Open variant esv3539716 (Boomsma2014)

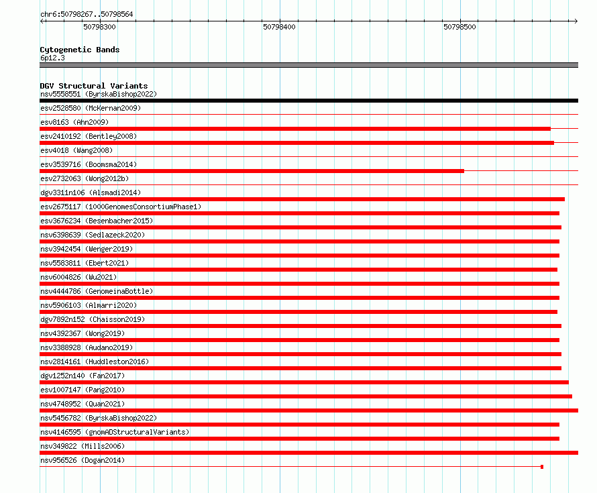coord(89,164)
